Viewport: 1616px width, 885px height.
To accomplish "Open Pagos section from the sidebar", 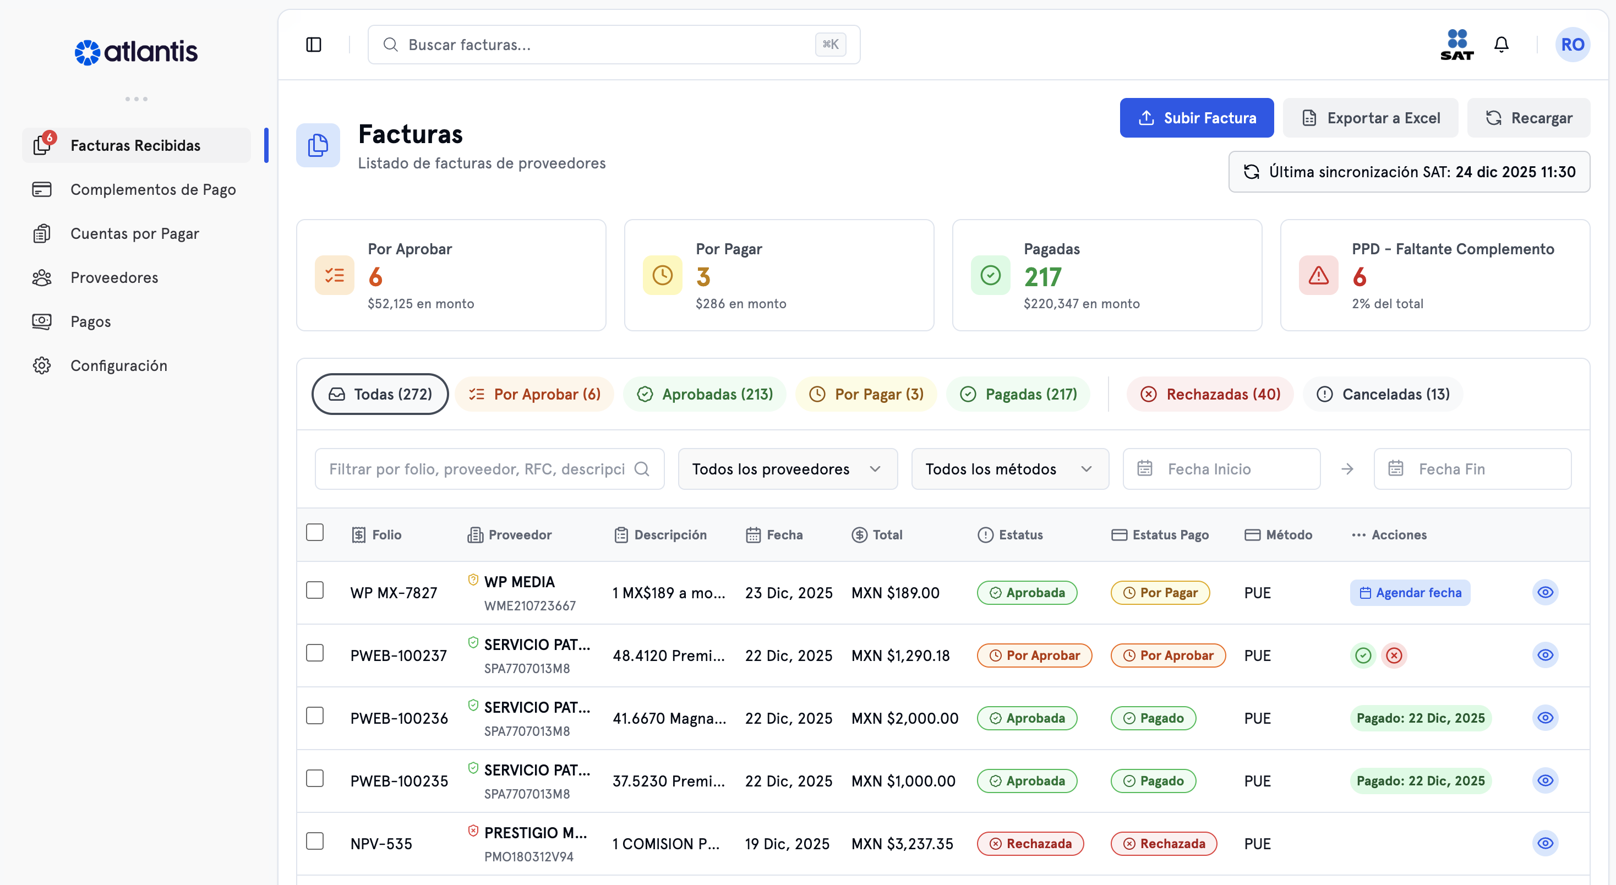I will (90, 321).
